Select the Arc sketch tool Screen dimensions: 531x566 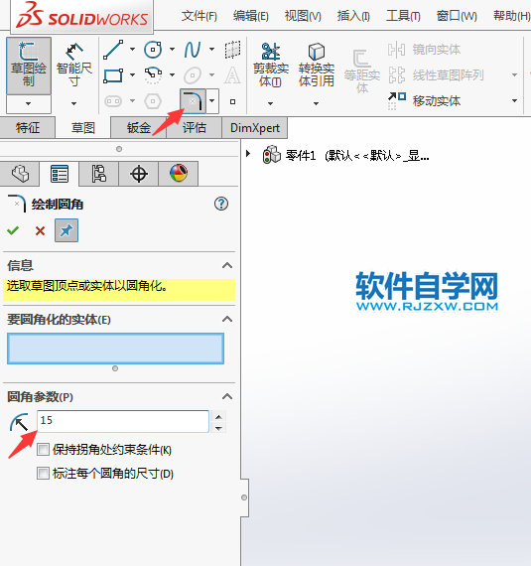click(153, 75)
